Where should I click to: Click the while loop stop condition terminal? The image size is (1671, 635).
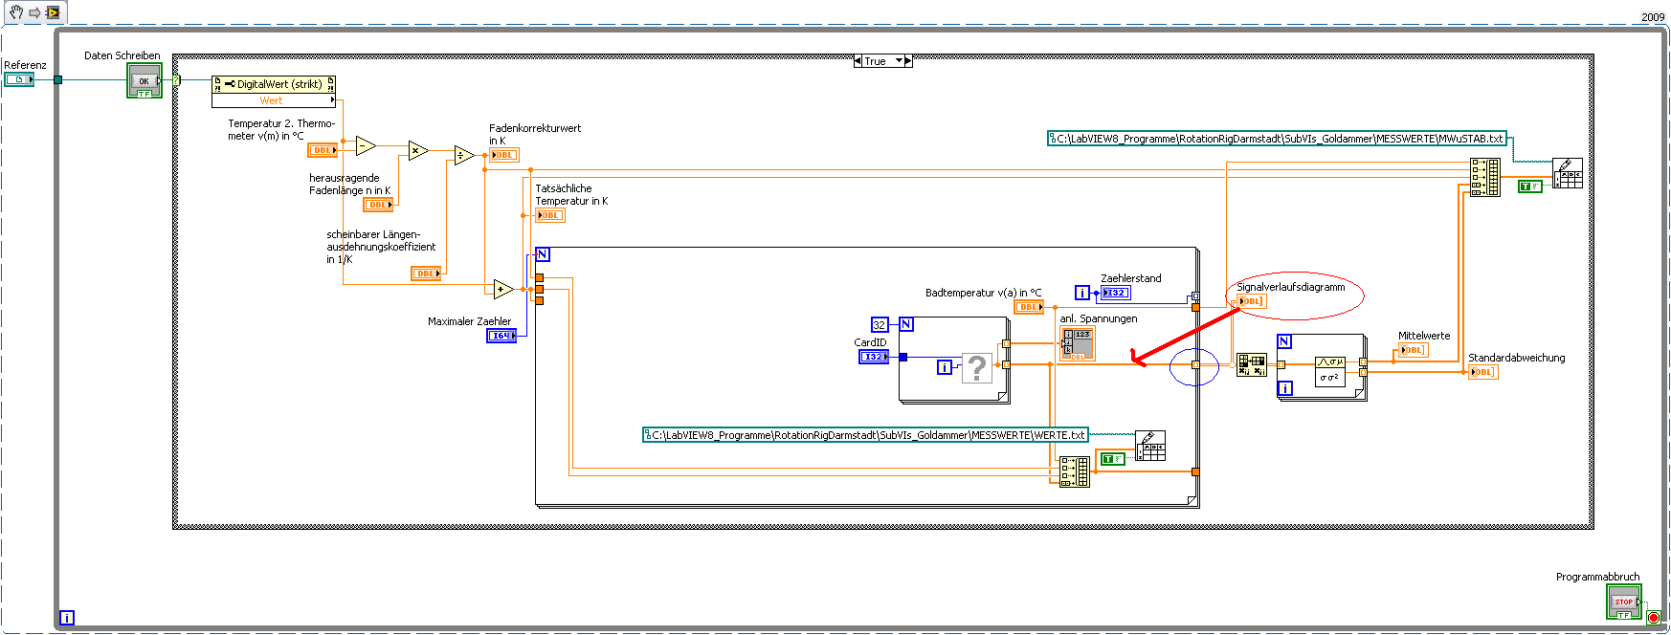tap(1654, 618)
